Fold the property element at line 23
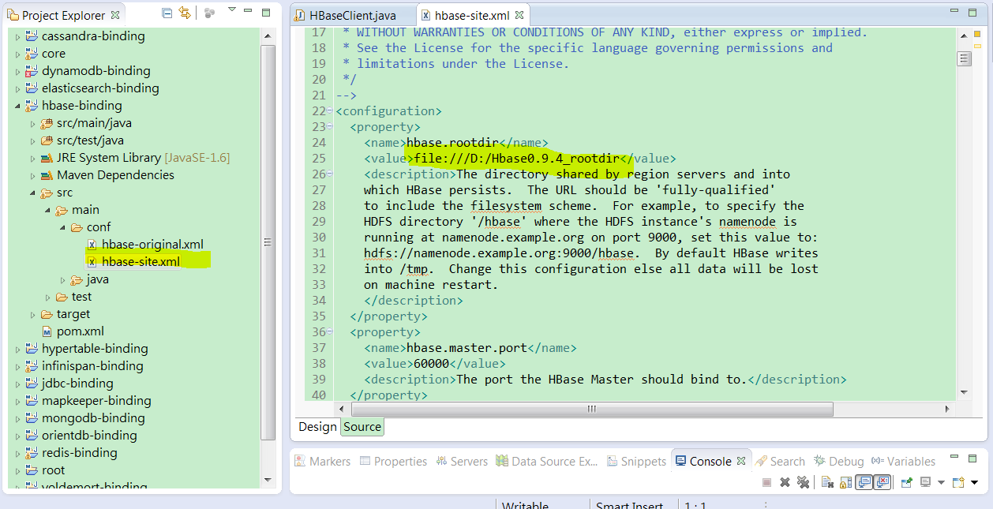Screen dimensions: 993x509 click(x=330, y=127)
